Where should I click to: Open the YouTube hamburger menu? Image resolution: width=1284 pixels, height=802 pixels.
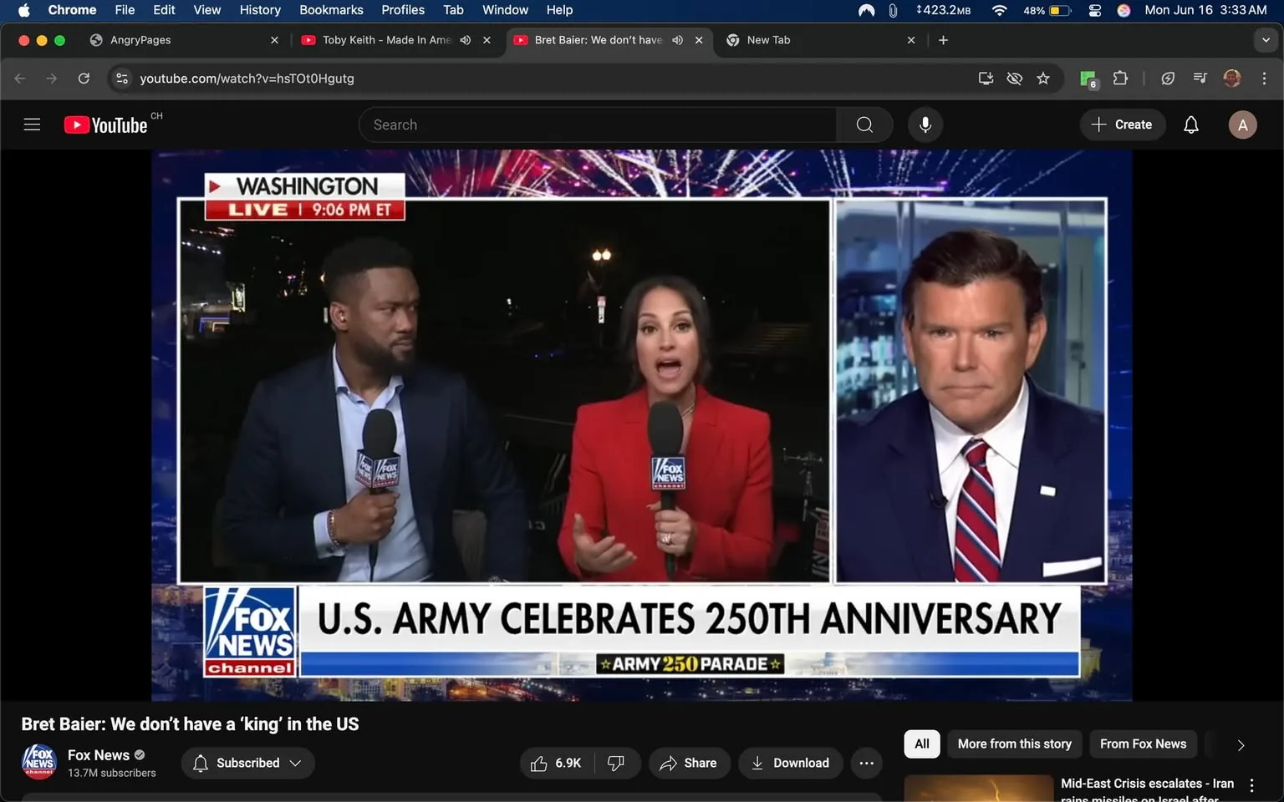(x=32, y=124)
